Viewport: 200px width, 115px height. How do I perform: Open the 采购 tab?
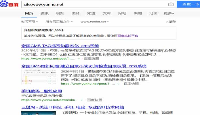(x=138, y=14)
